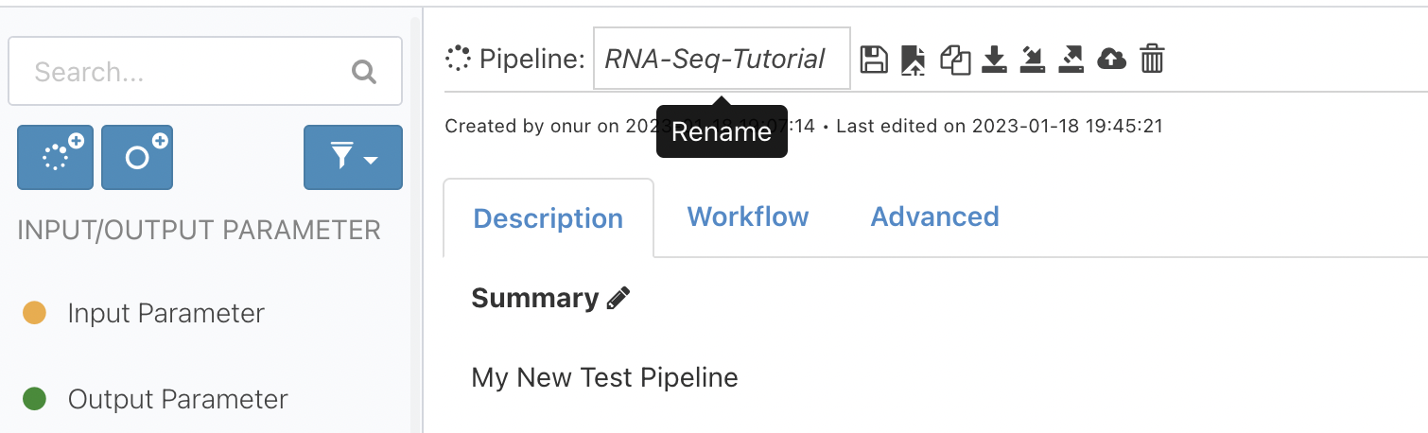The image size is (1428, 433).
Task: Click the floppy disk save pipeline icon
Action: point(874,60)
